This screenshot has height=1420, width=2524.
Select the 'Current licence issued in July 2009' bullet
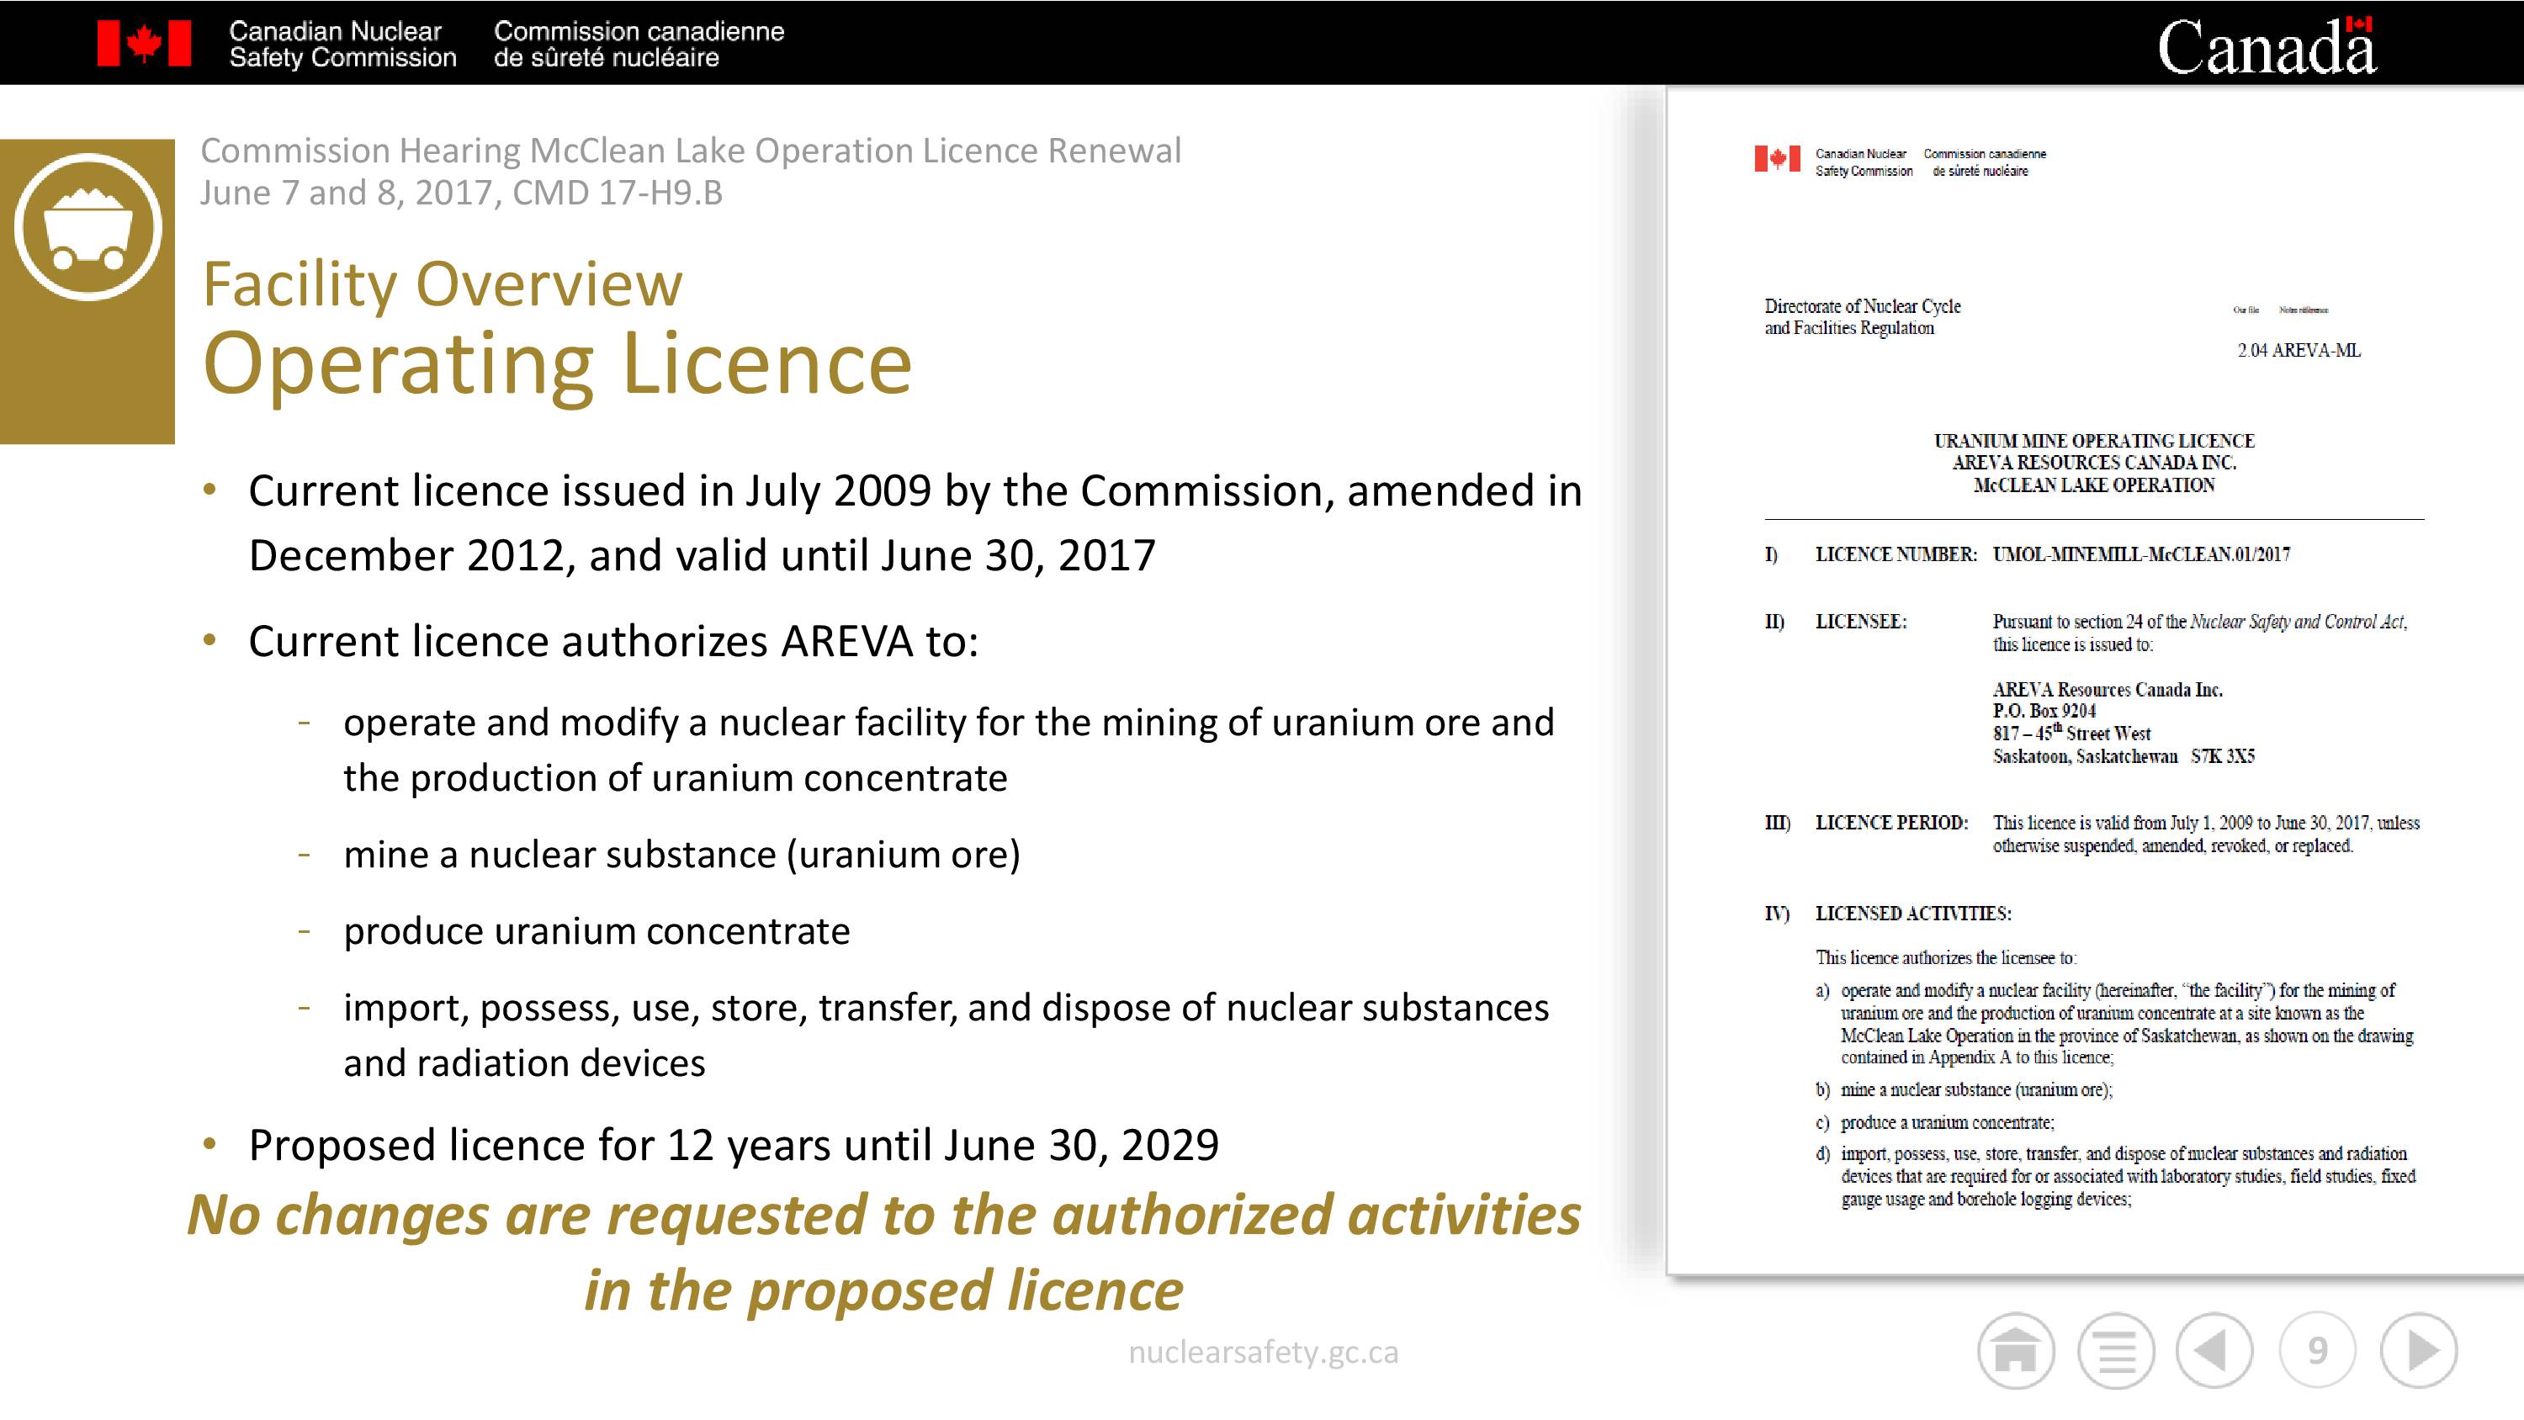tap(915, 490)
